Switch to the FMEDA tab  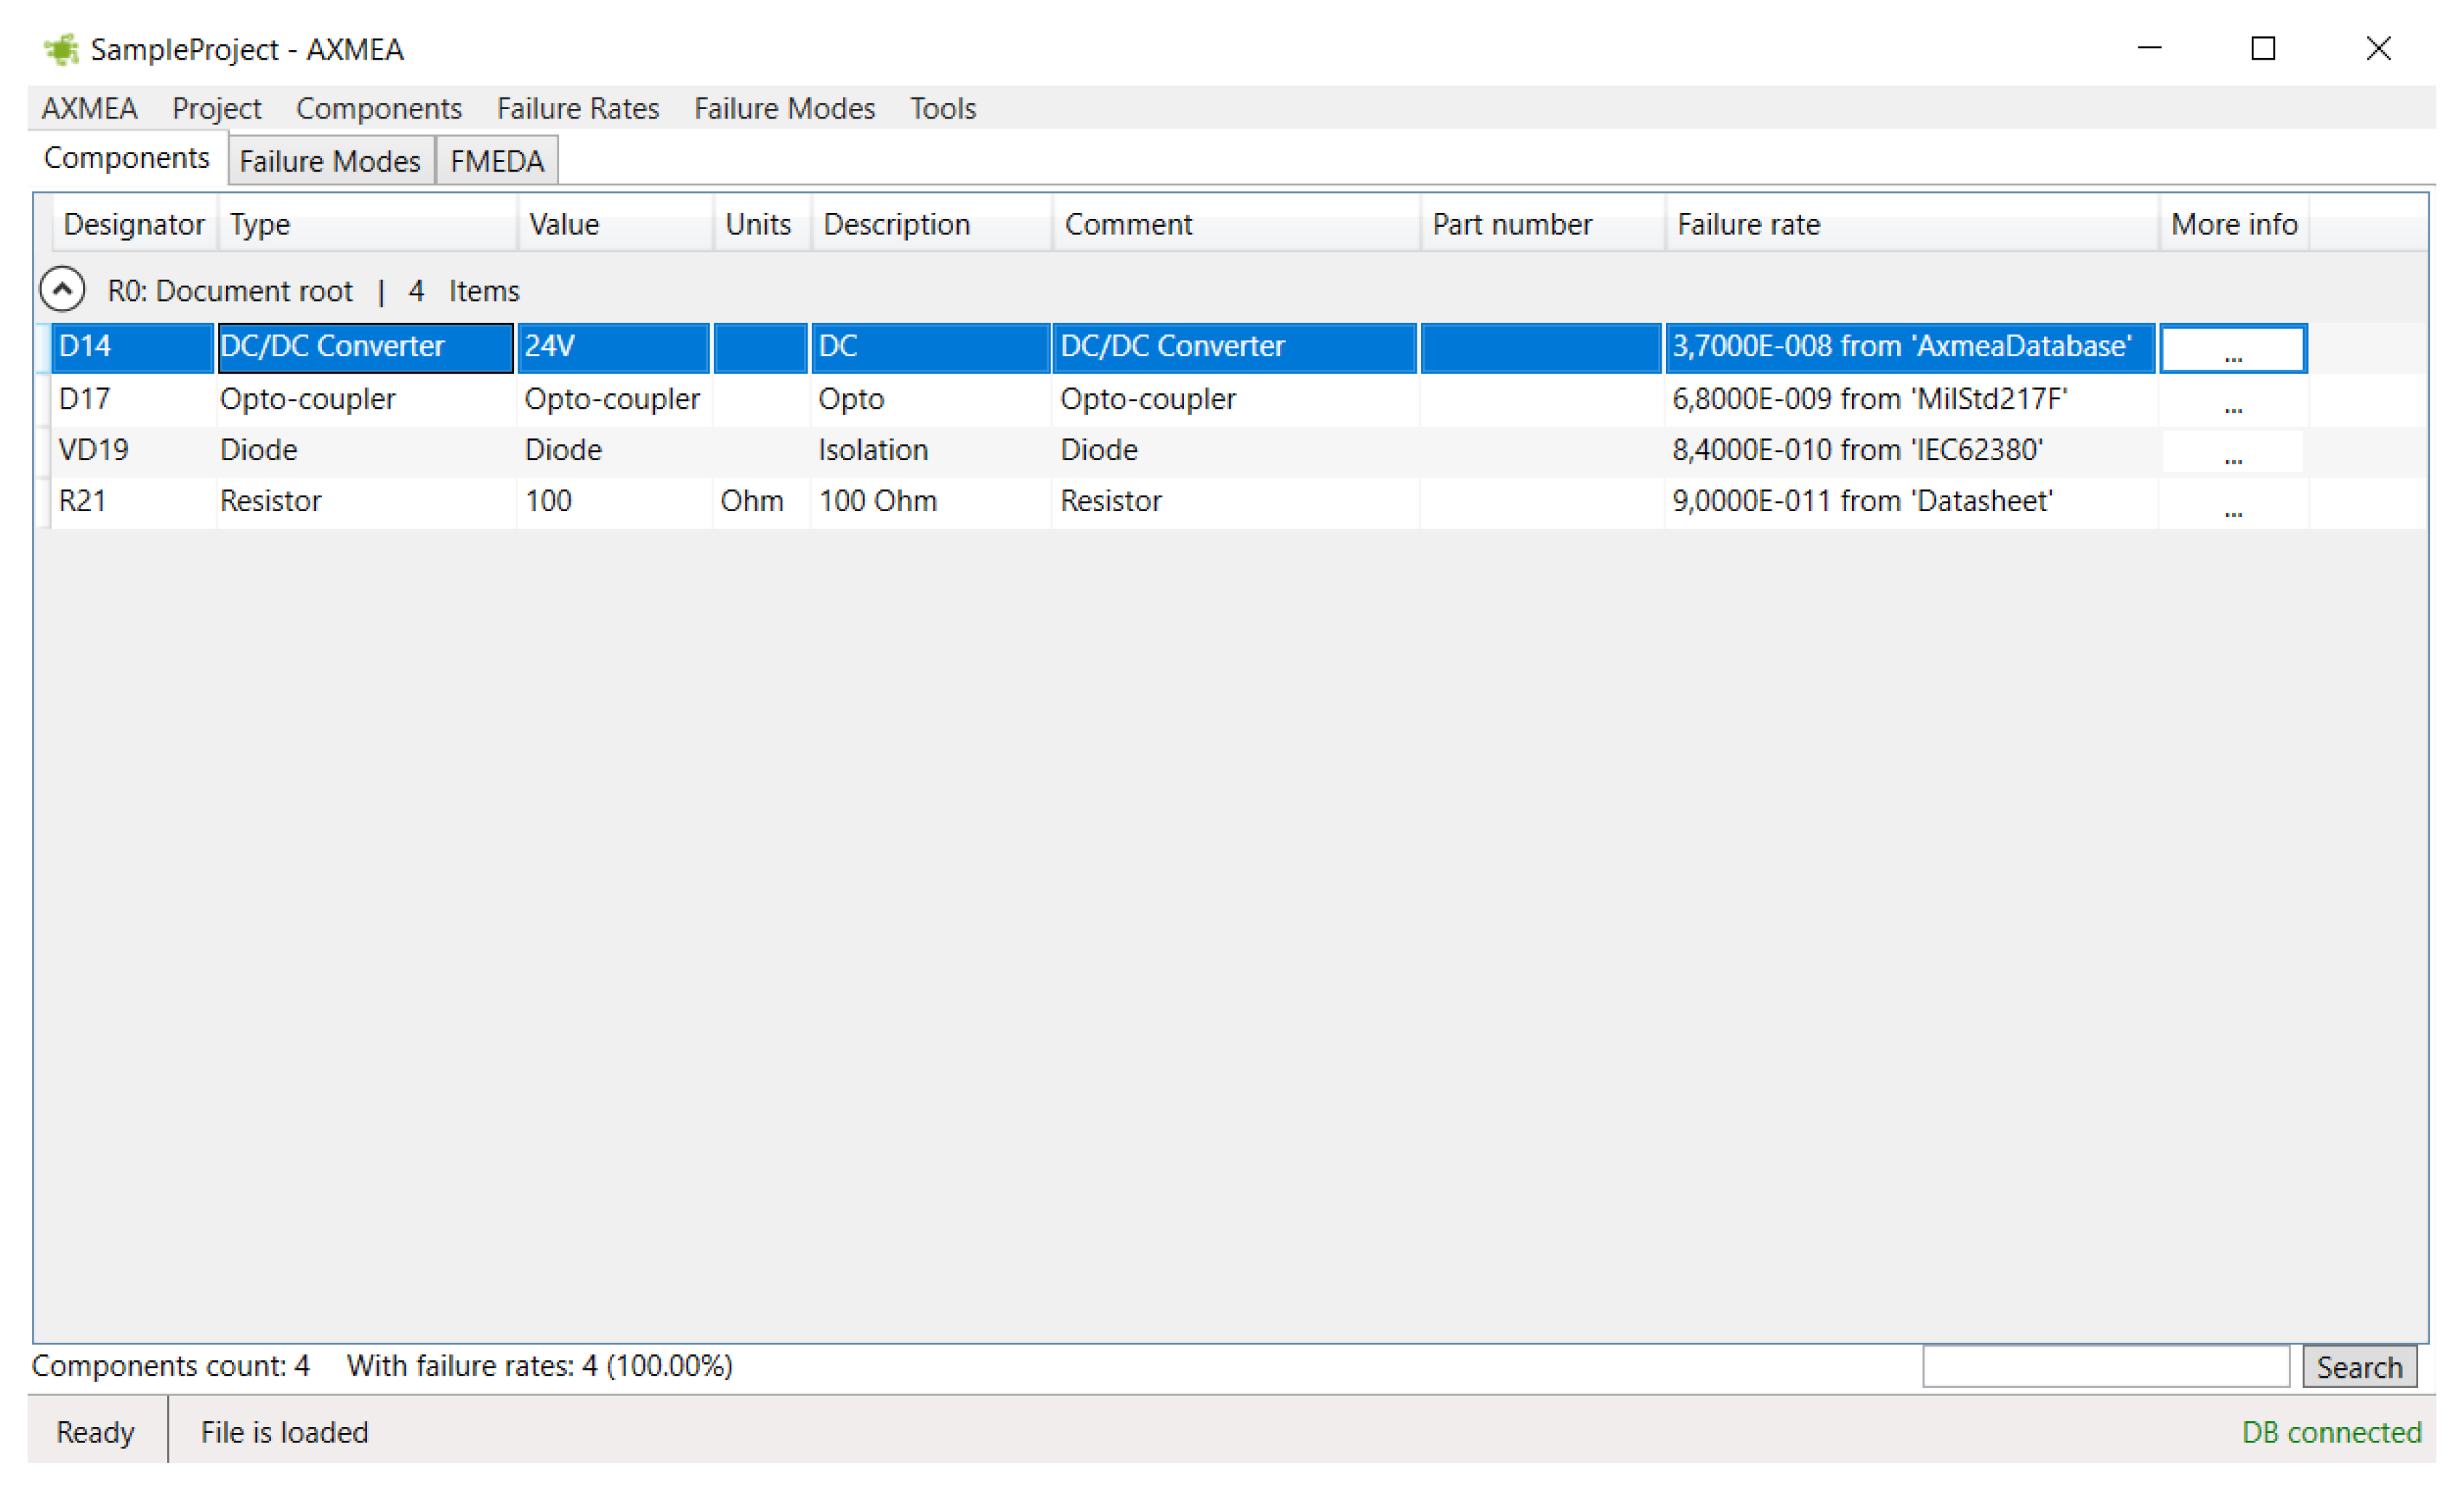(496, 161)
